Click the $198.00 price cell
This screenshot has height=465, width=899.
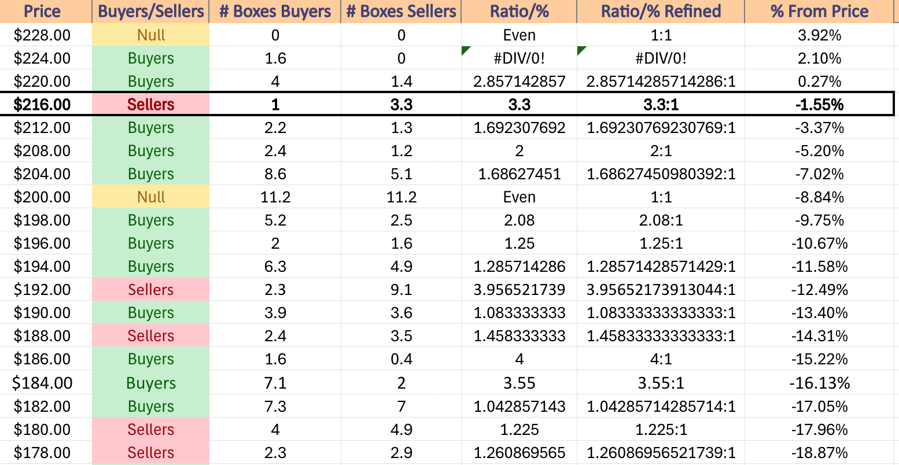point(46,220)
